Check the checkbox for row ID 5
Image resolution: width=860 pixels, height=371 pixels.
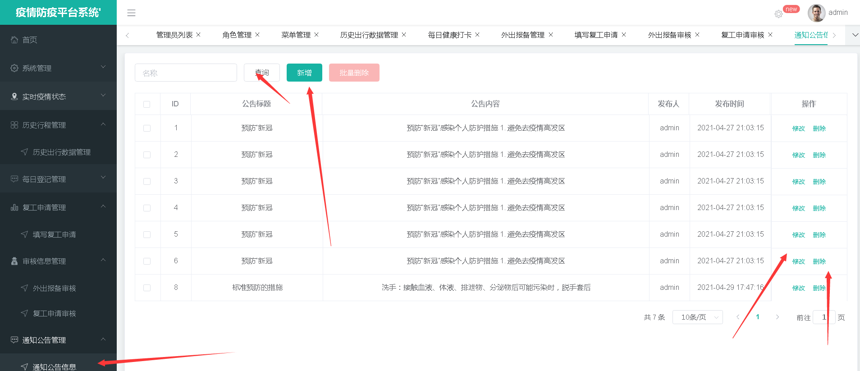click(147, 234)
